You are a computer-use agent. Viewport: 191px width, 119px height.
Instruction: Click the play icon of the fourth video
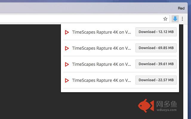[67, 80]
